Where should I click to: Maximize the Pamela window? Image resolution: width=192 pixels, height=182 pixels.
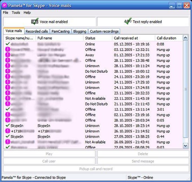click(x=179, y=5)
